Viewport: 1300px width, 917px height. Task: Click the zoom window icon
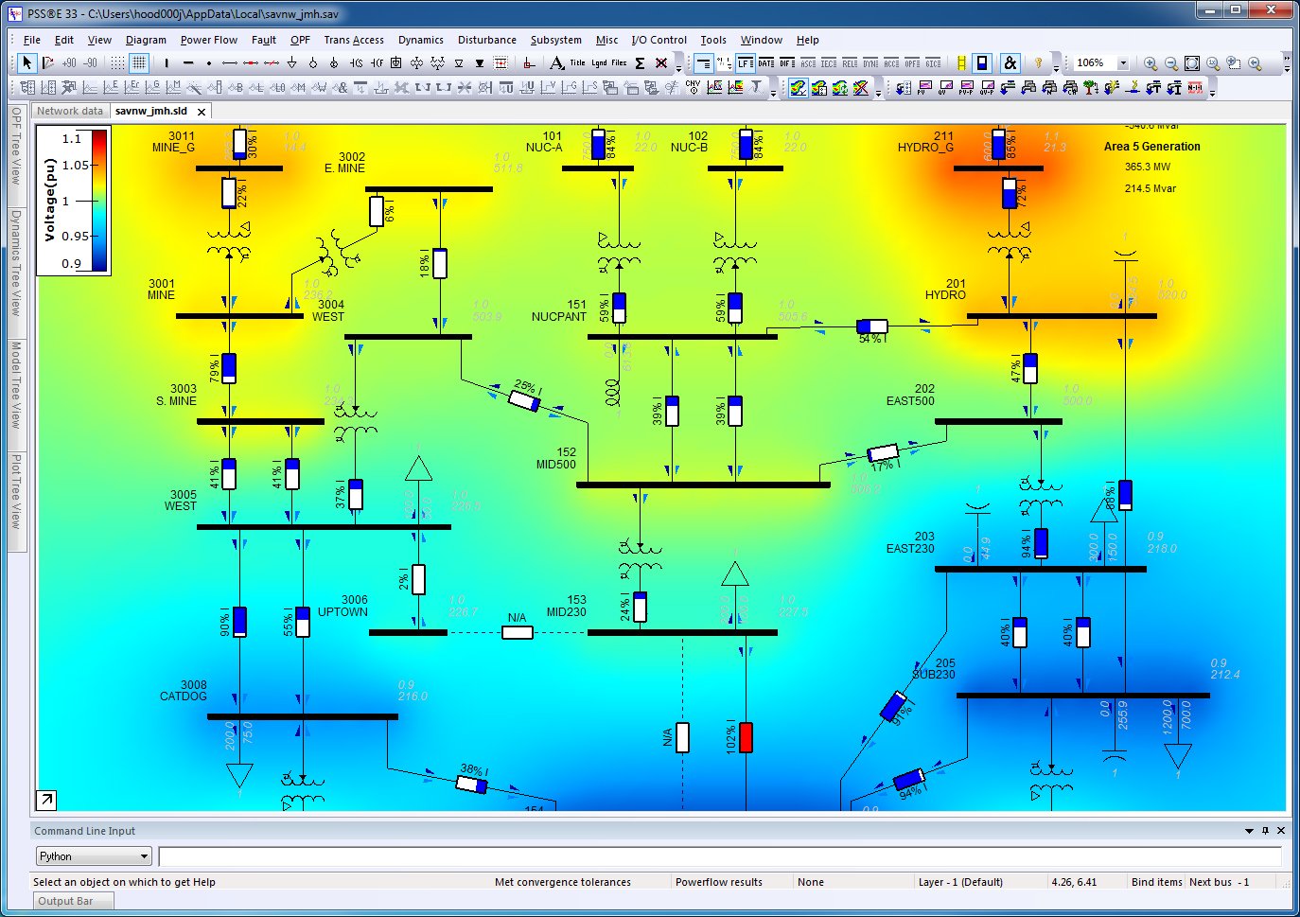pos(1234,63)
